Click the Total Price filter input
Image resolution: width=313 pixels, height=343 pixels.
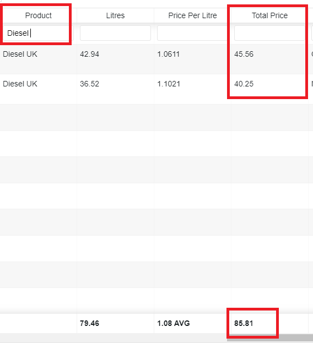(x=269, y=33)
